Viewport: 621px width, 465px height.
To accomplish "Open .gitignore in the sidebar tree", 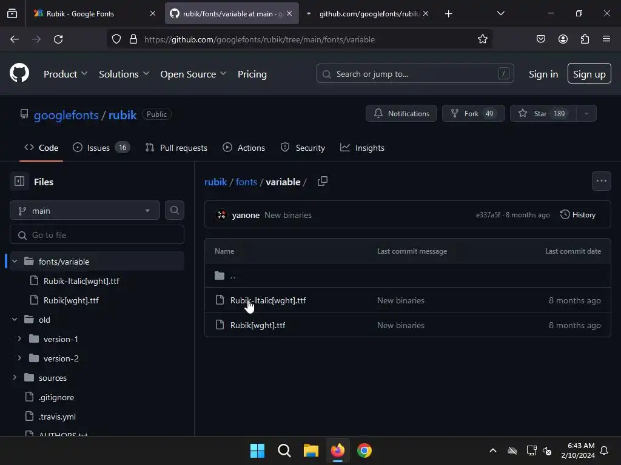I will 56,397.
